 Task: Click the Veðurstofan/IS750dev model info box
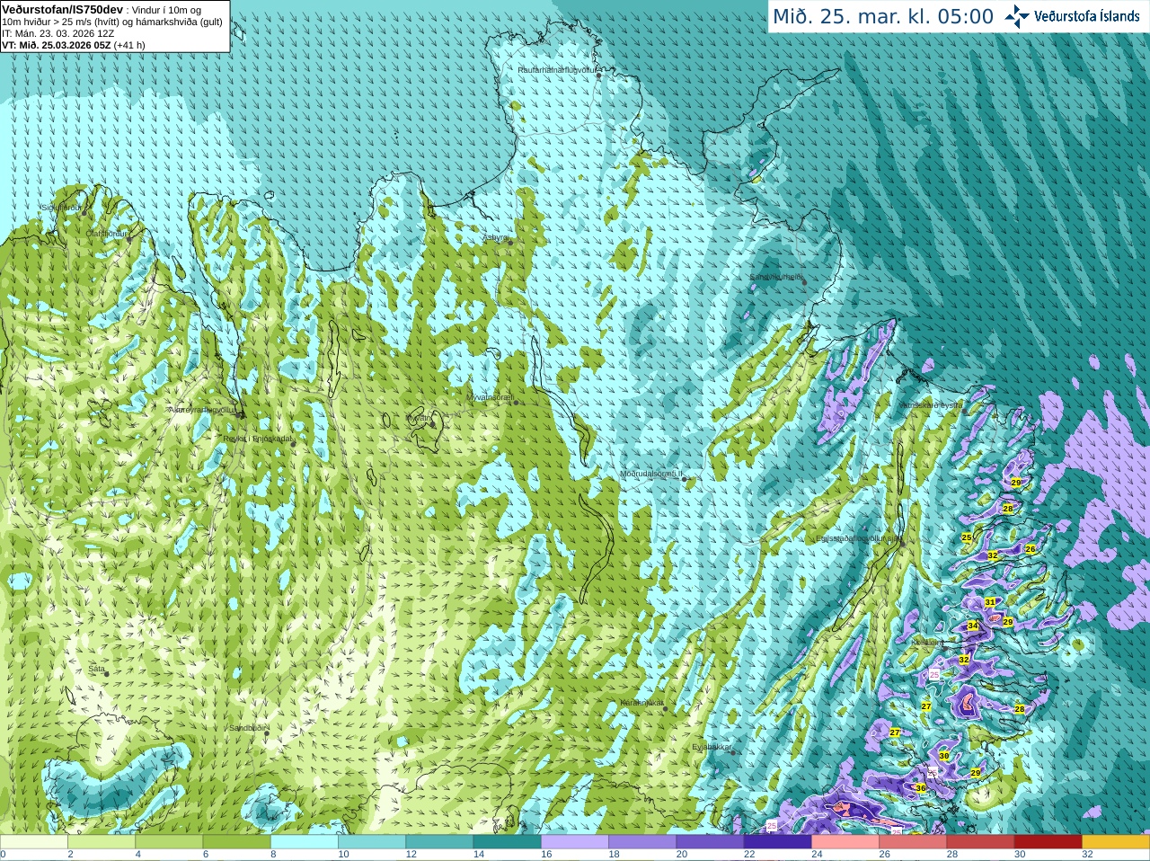(x=115, y=26)
